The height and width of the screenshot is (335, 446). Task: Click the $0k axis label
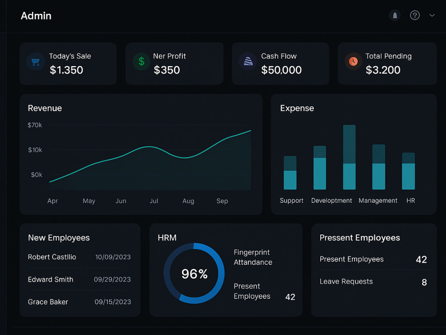pyautogui.click(x=37, y=175)
